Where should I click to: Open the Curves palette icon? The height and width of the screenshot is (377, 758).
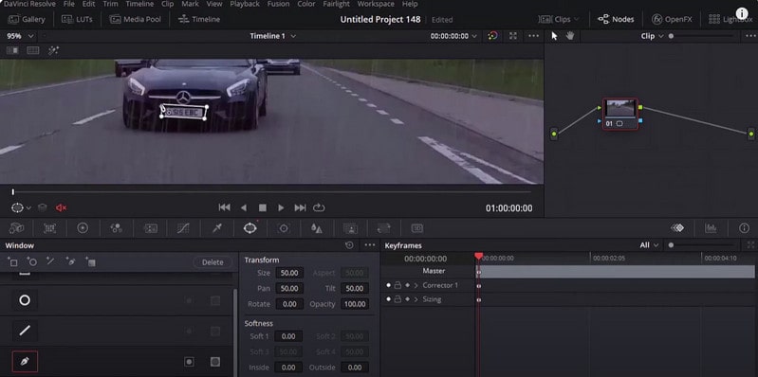click(x=183, y=228)
